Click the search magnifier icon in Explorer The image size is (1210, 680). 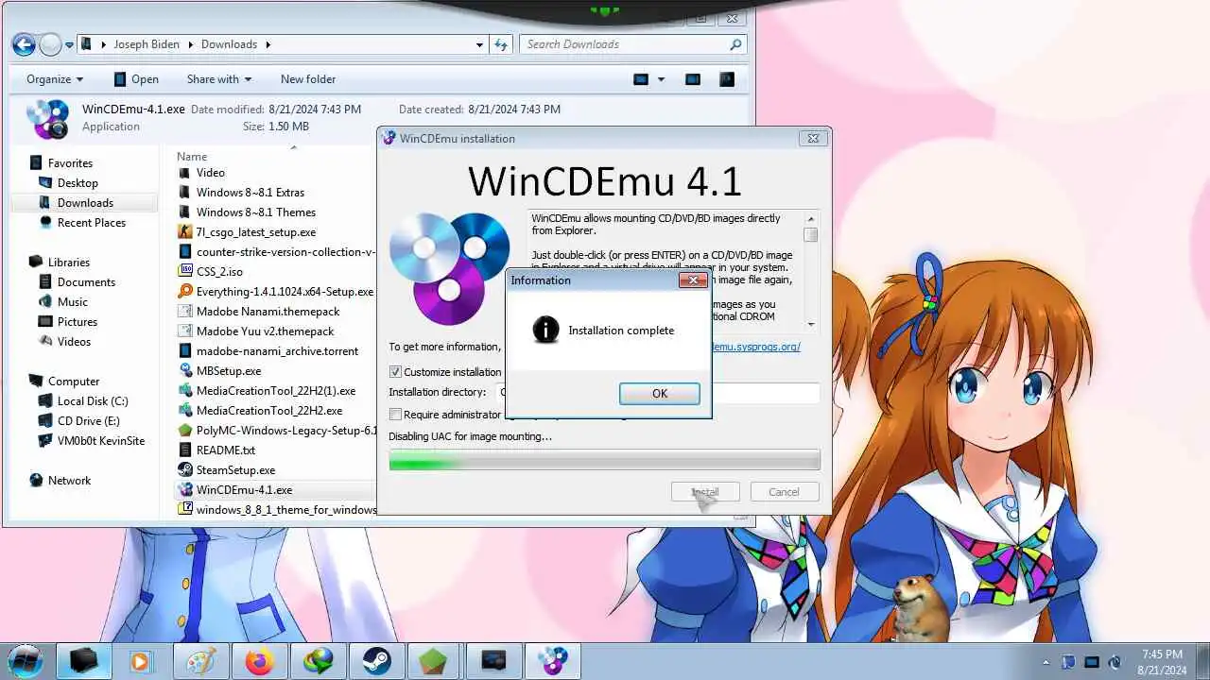pyautogui.click(x=735, y=44)
